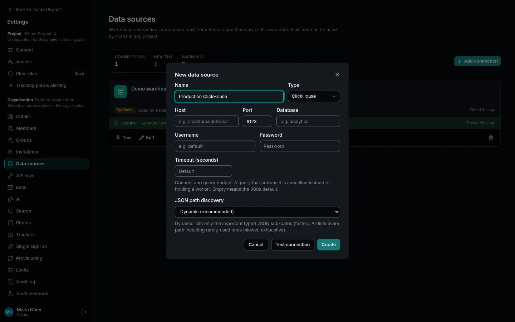
Task: Click Add connection button
Action: (x=477, y=61)
